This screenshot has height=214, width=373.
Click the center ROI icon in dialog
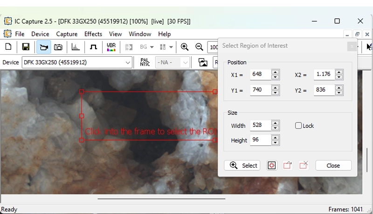pyautogui.click(x=272, y=166)
